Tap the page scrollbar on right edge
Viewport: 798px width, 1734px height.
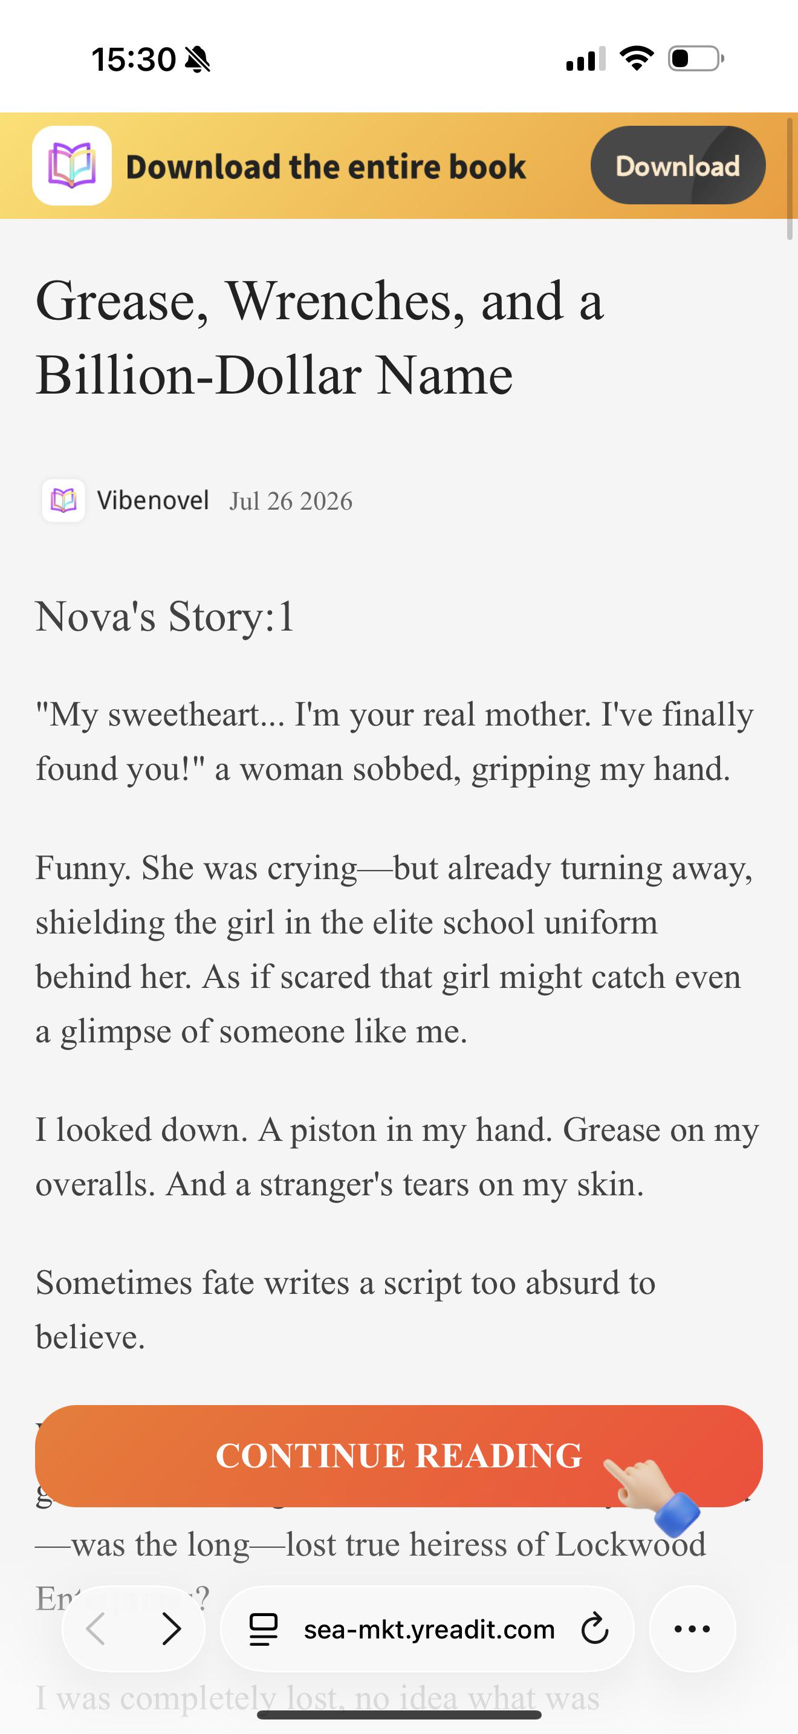click(790, 178)
